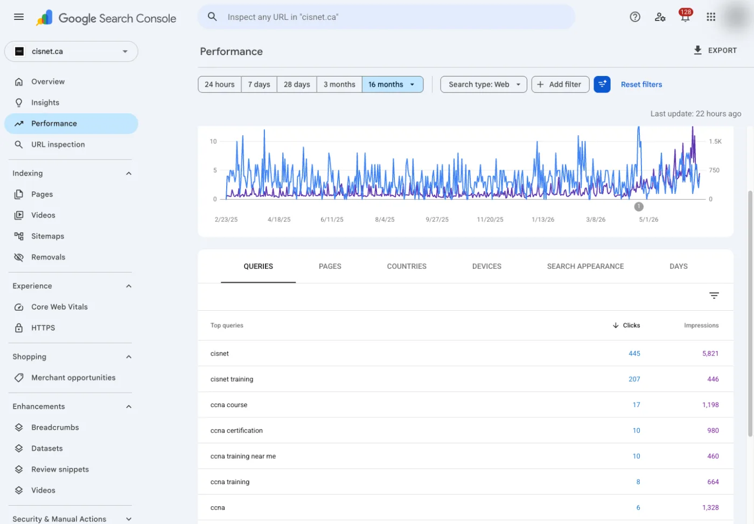This screenshot has width=754, height=524.
Task: Open Insights in the sidebar
Action: [x=71, y=103]
